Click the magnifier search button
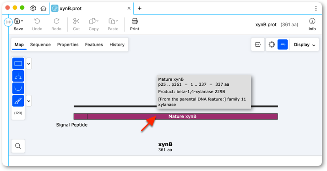 [x=18, y=146]
